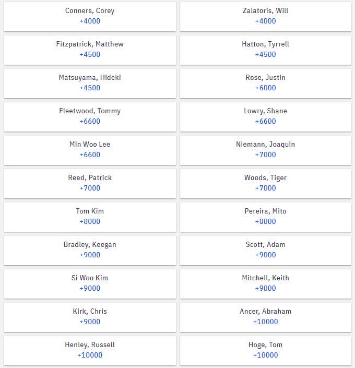Add Rose, Justin +6000 selection
This screenshot has width=355, height=368.
pos(266,84)
